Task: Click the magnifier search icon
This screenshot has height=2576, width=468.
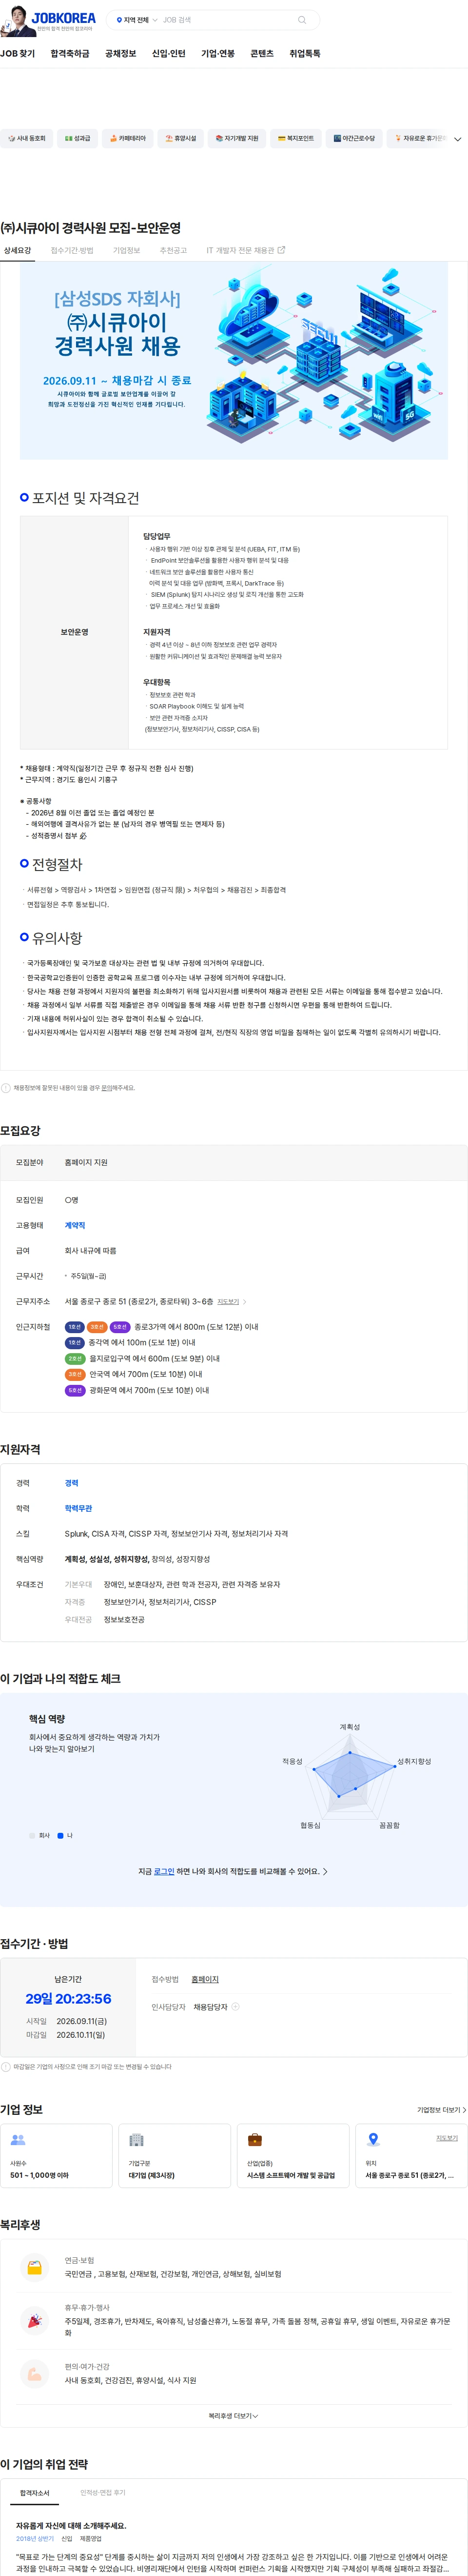Action: [302, 20]
